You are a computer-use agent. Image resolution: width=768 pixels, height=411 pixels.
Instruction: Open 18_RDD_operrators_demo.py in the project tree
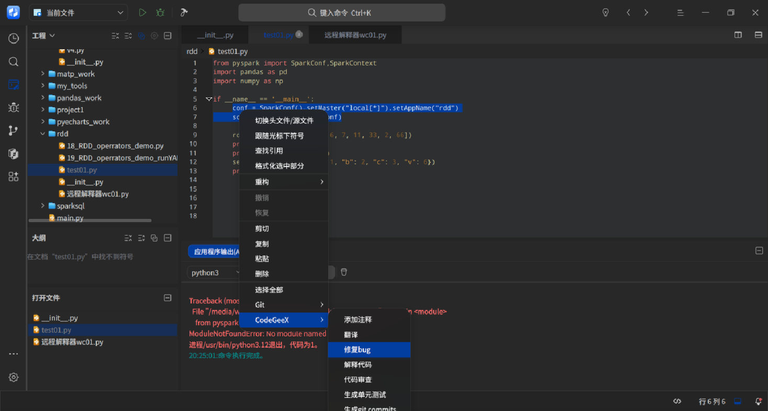(x=115, y=146)
